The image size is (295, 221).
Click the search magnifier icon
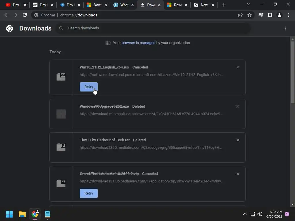click(x=61, y=28)
